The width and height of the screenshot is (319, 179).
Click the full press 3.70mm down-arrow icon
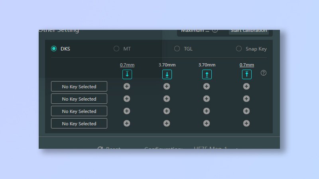click(x=167, y=74)
